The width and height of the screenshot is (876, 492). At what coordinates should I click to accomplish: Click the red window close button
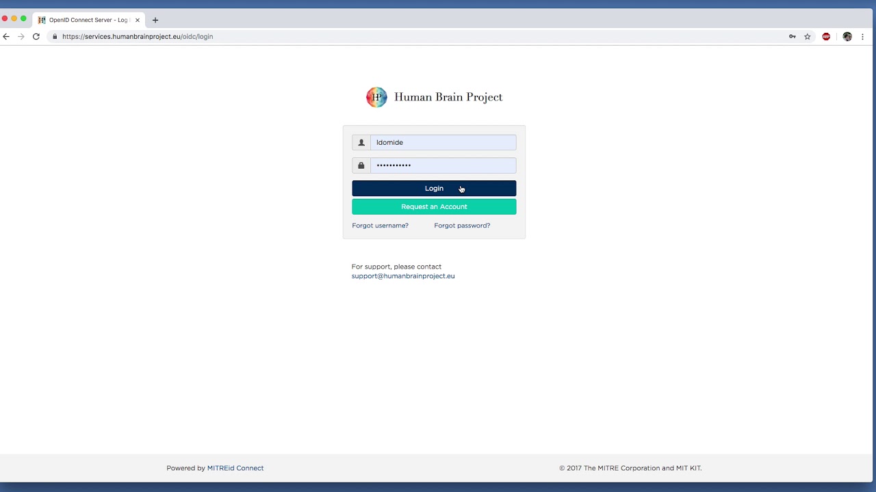(x=5, y=19)
